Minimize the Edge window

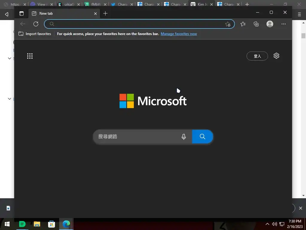[x=258, y=12]
